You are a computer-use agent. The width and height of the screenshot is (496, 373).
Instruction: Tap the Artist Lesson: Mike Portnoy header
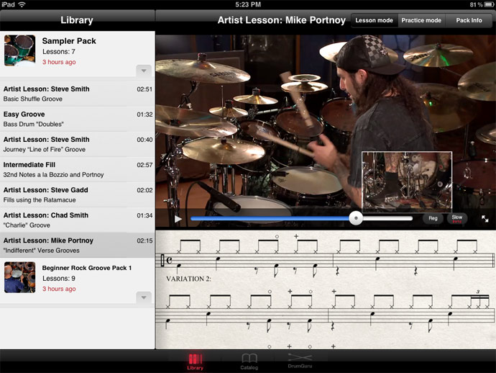coord(282,20)
